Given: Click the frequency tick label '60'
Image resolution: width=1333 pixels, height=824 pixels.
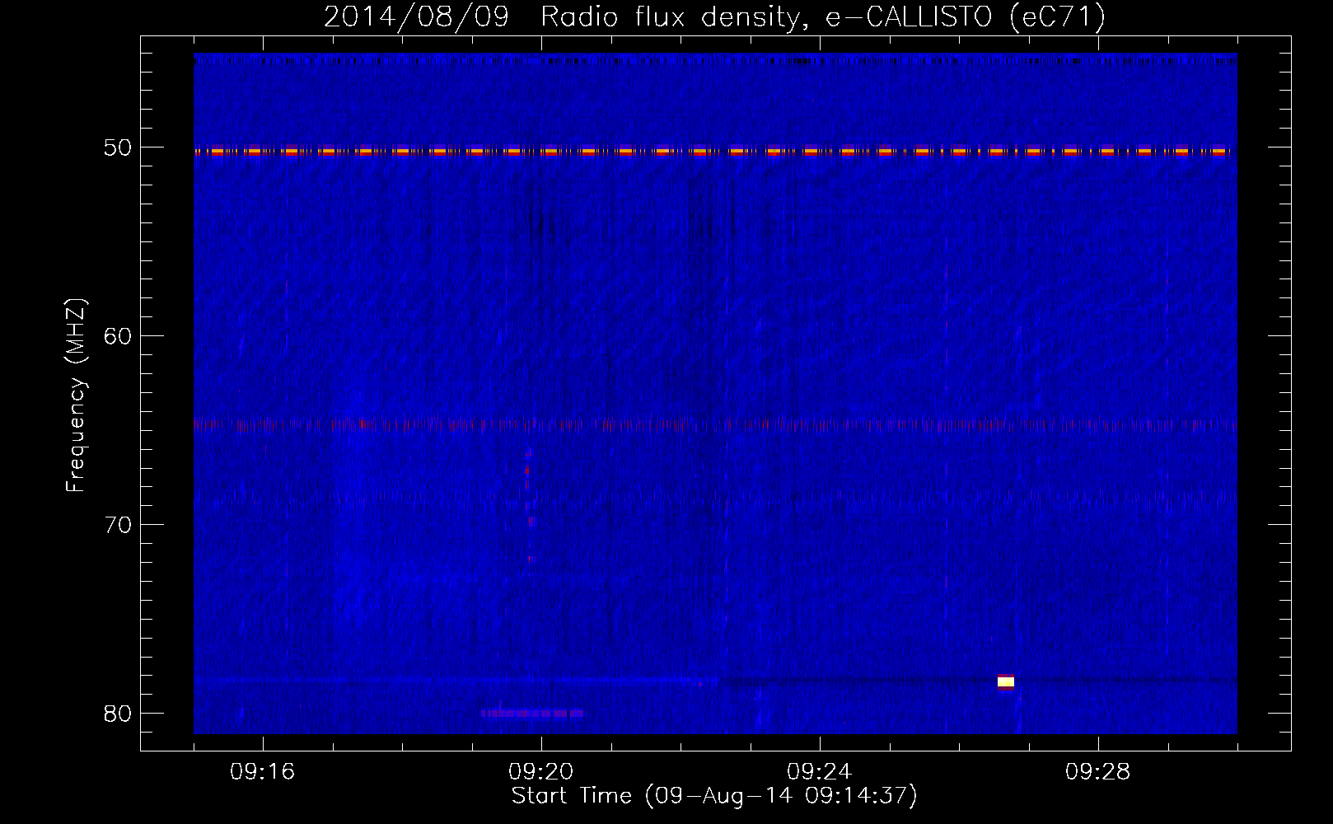Looking at the screenshot, I should (118, 336).
